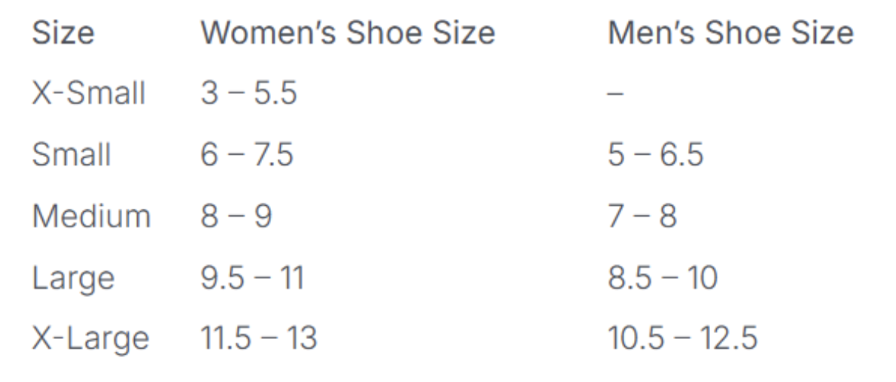Select women's range 9.5 – 11
Screen dimensions: 896x382
(253, 278)
